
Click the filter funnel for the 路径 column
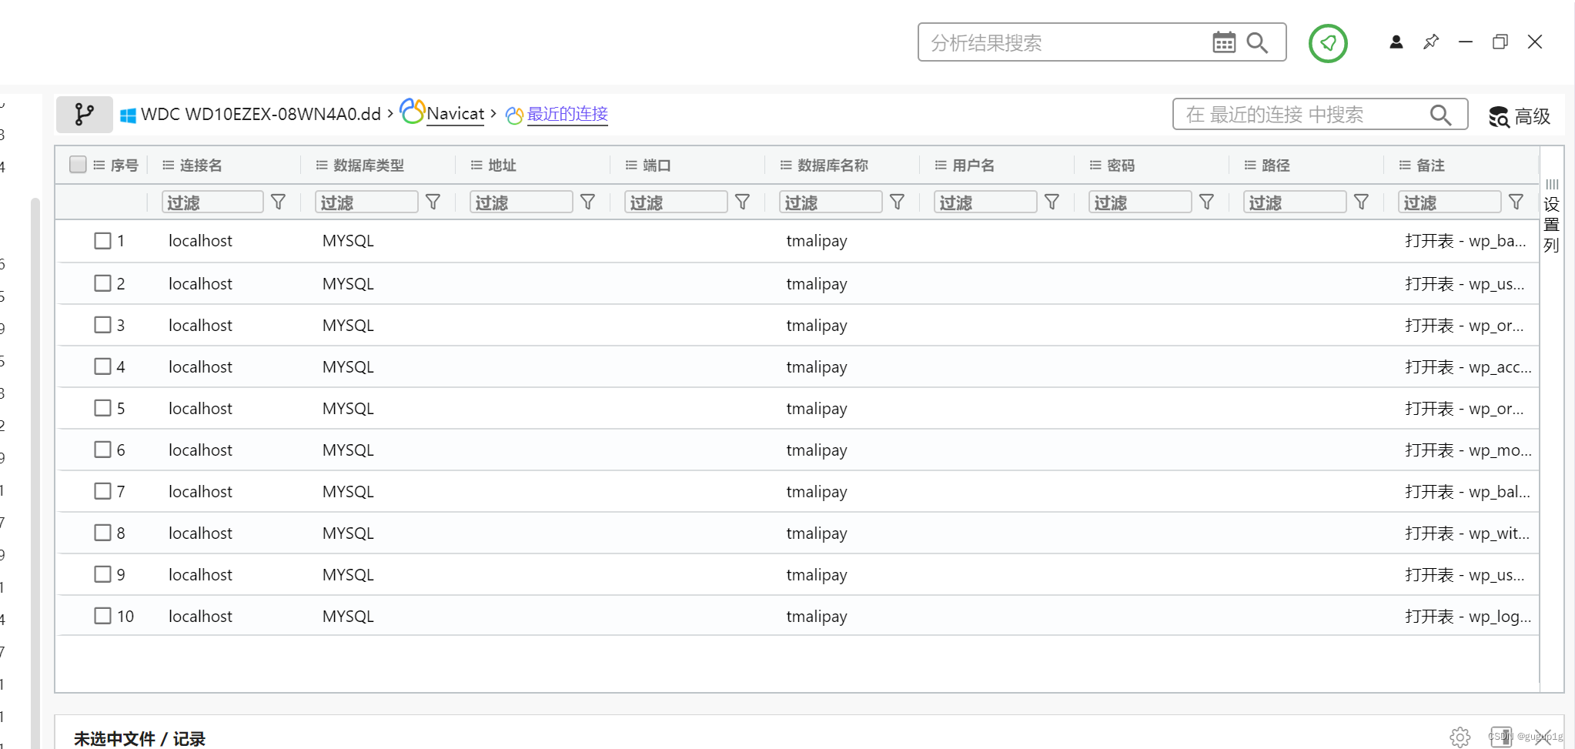tap(1362, 202)
